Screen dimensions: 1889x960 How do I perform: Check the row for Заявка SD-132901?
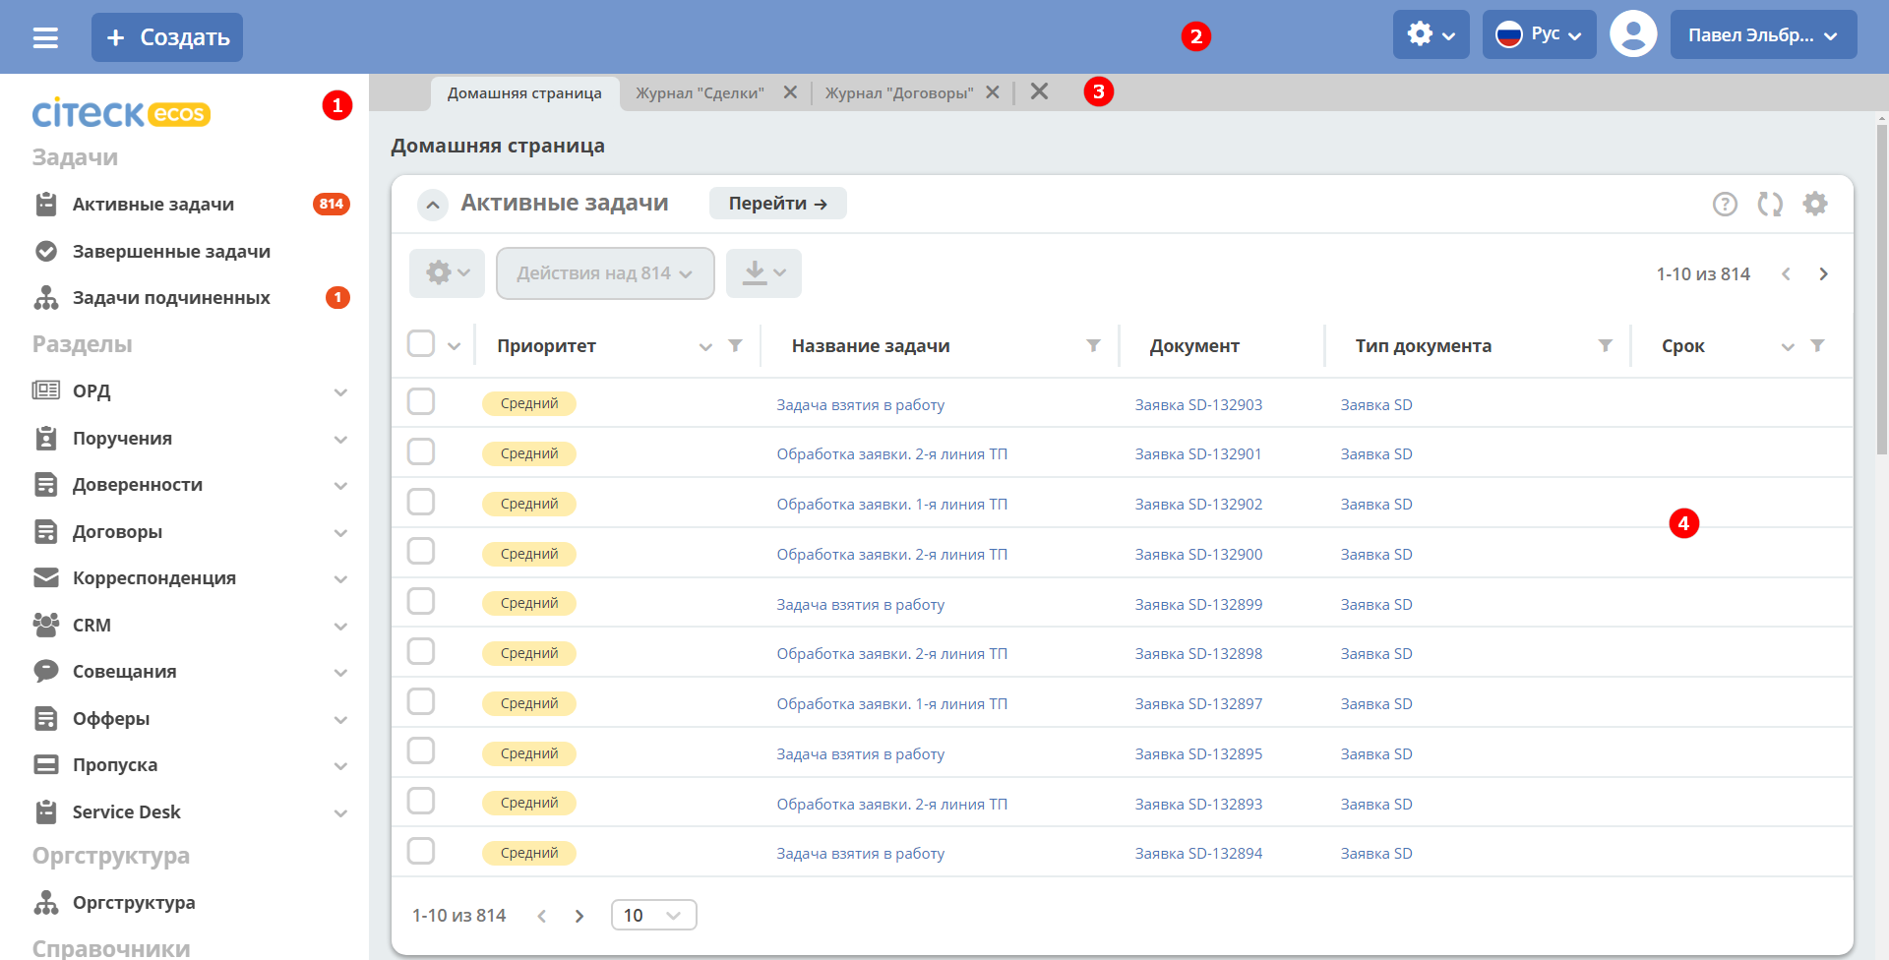pyautogui.click(x=421, y=451)
